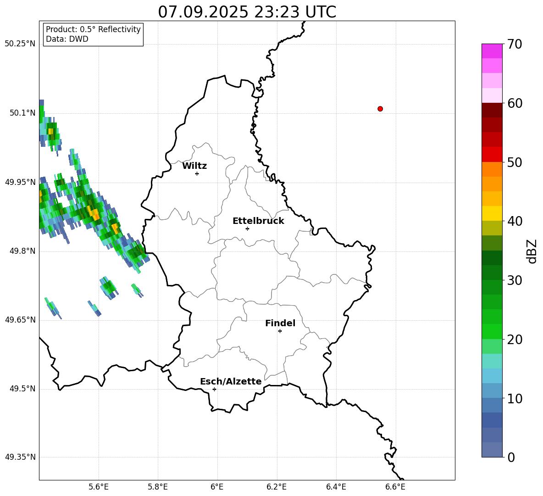Screen dimensions: 543x496
Task: Click the 5.8°E longitude label
Action: [158, 487]
